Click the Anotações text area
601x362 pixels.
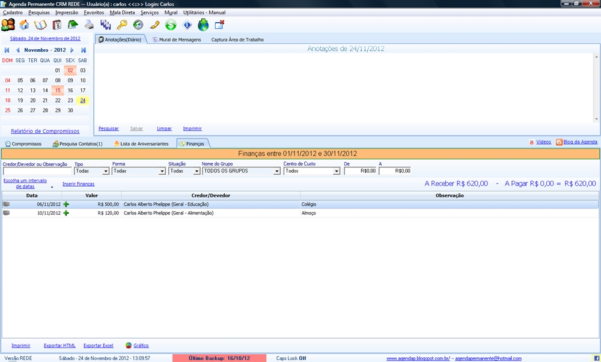[344, 88]
